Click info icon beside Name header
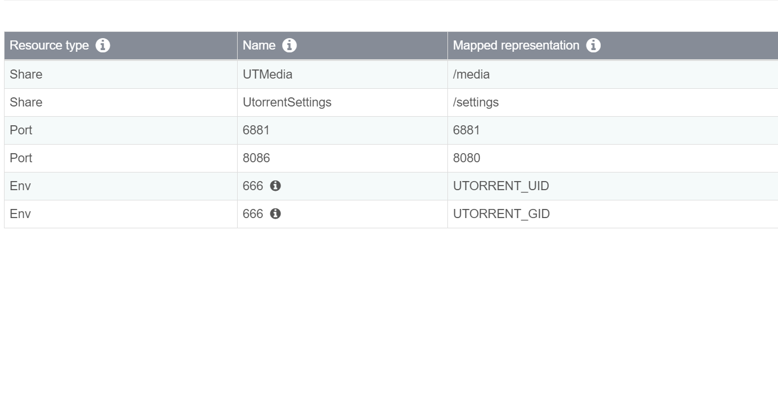Image resolution: width=778 pixels, height=394 pixels. point(290,46)
